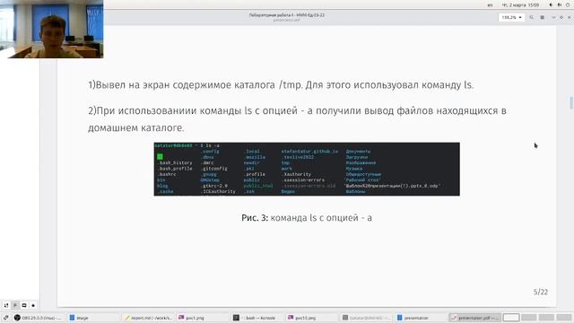Switch to the last workspace in the pager

(x=564, y=318)
